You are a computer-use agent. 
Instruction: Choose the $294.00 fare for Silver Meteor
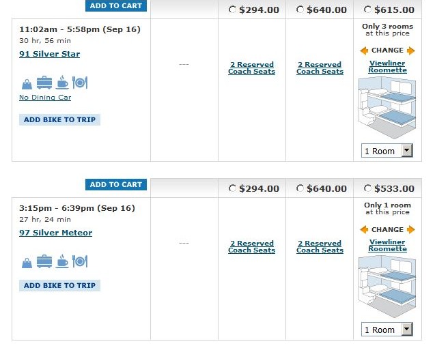tap(233, 188)
